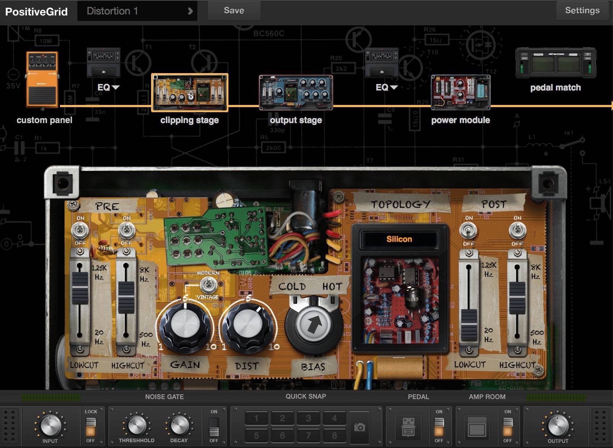Click the silicon topology chip image
The image size is (613, 448).
(400, 300)
